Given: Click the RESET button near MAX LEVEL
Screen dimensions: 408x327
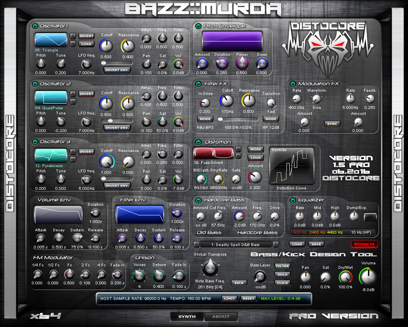Looking at the screenshot, I should coord(249,299).
